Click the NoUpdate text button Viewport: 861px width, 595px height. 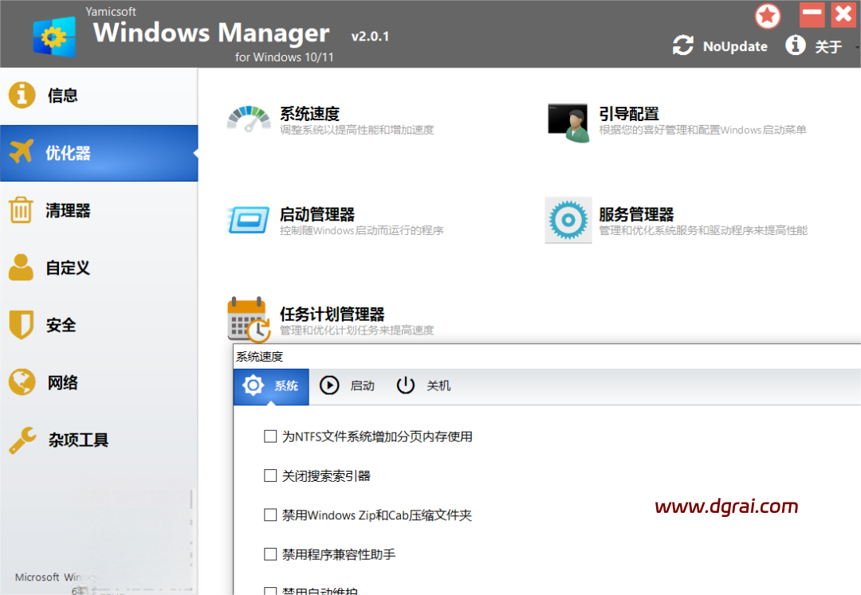(x=735, y=46)
